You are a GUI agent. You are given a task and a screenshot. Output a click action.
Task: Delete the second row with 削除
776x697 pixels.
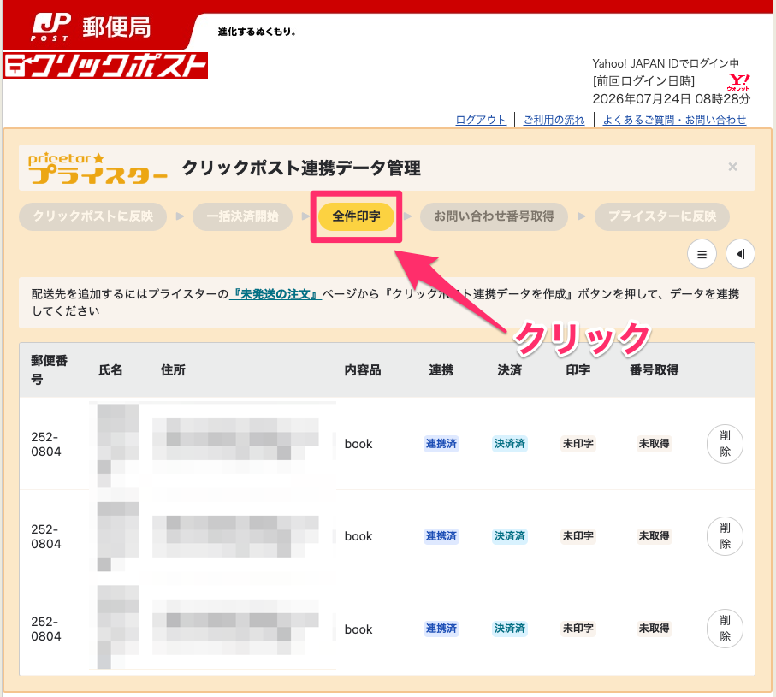pyautogui.click(x=725, y=536)
